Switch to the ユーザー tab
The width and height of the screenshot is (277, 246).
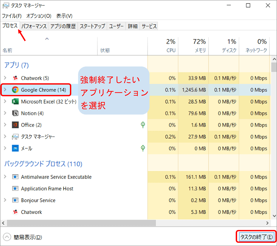coord(116,26)
